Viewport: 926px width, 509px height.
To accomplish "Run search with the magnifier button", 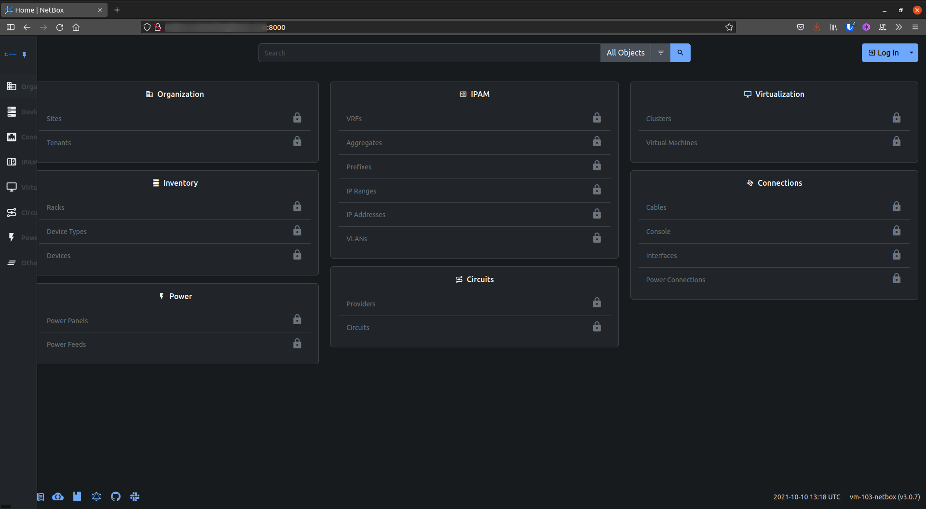I will tap(680, 53).
